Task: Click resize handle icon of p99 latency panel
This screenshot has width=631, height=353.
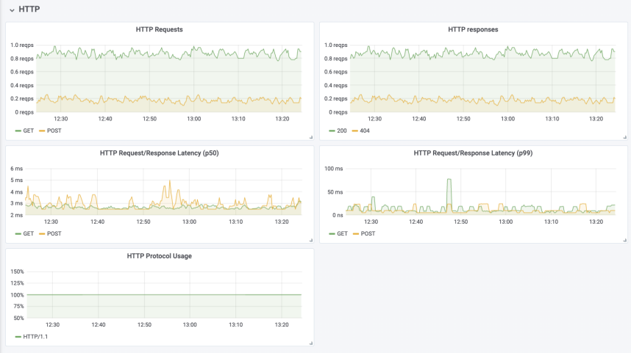Action: coord(624,240)
